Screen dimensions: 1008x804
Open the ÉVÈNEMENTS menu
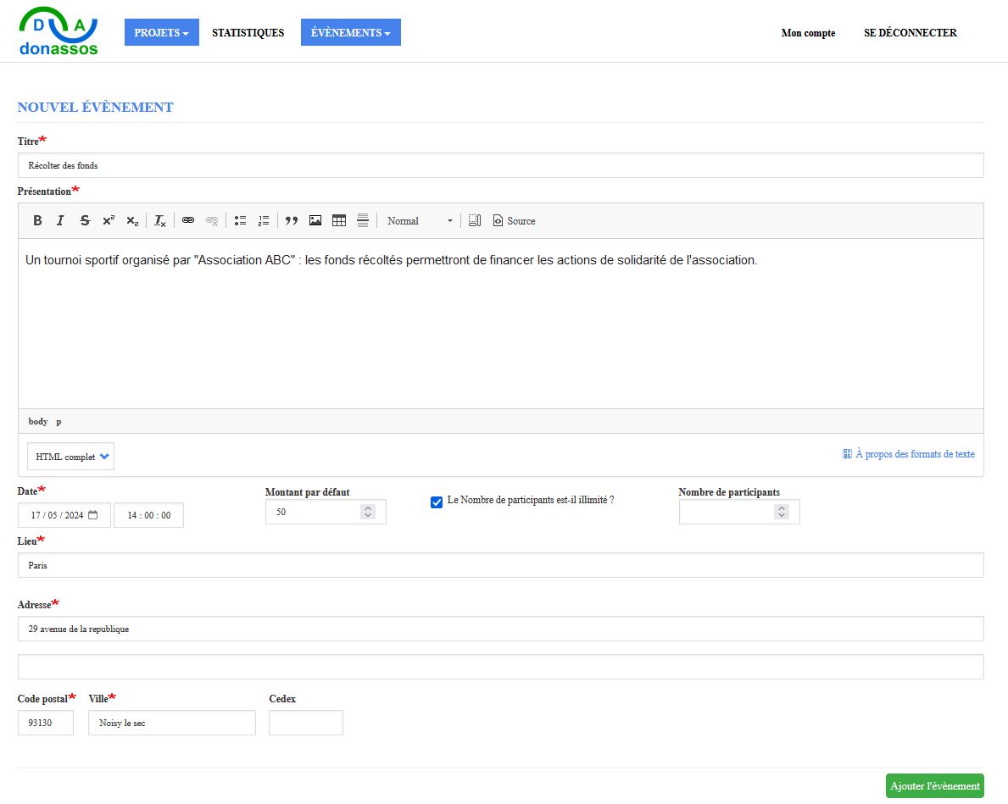[x=350, y=33]
